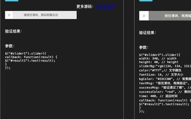
Task: Click the blue button above the first slider
Action: tap(12, 1)
